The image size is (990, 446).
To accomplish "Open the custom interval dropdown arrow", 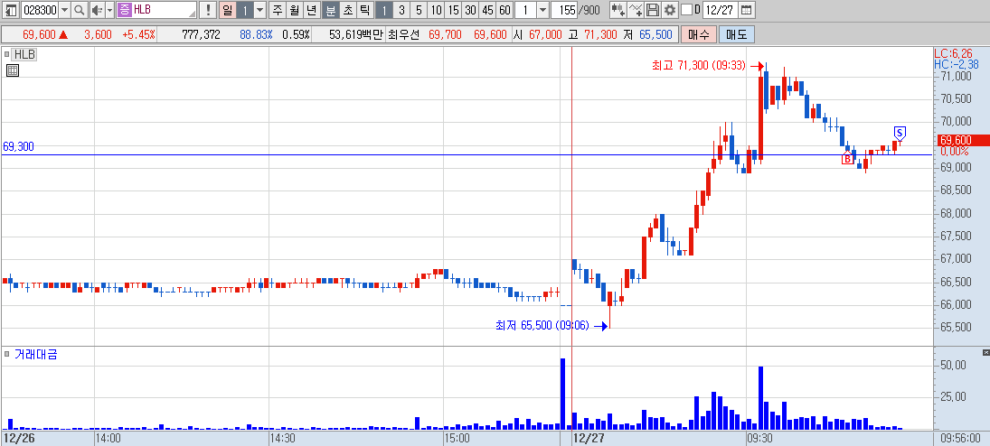I will click(543, 9).
